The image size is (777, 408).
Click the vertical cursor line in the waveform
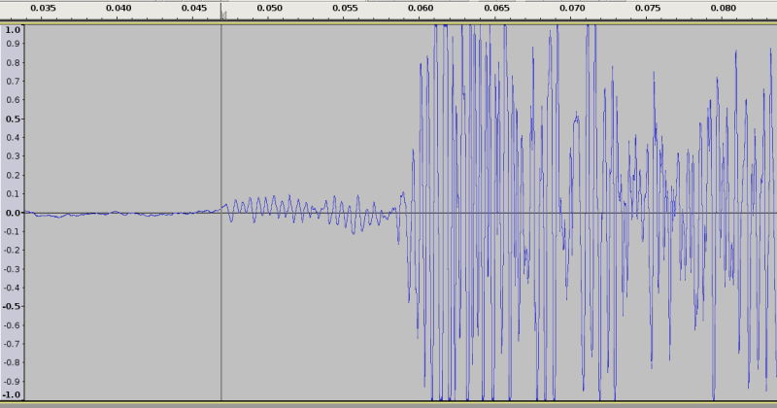(x=221, y=291)
